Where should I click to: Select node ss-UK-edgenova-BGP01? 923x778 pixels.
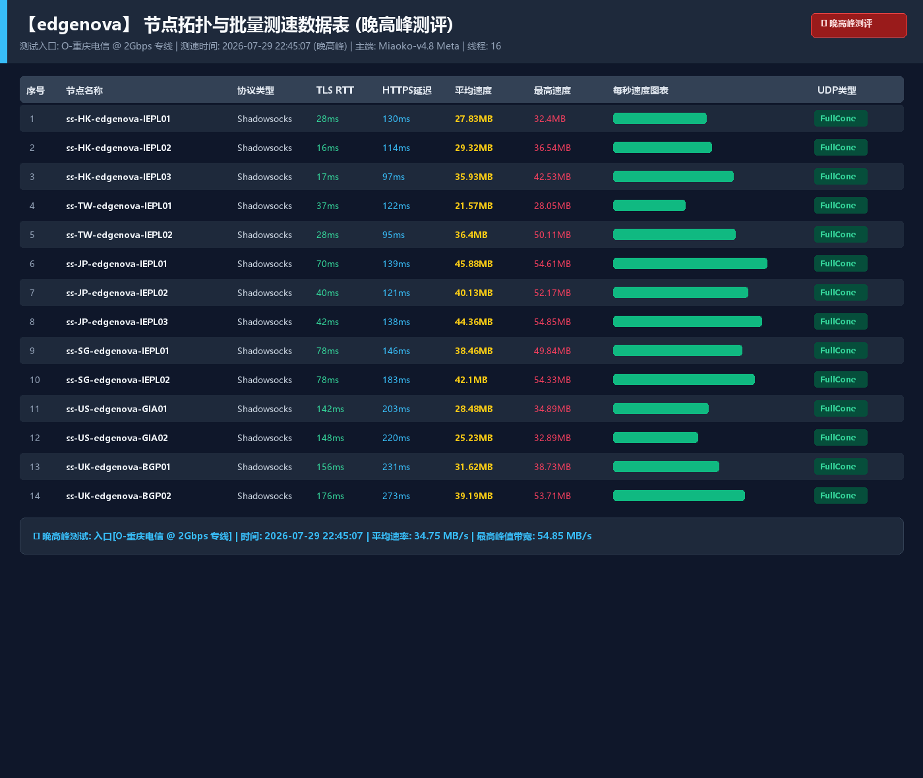(x=118, y=467)
